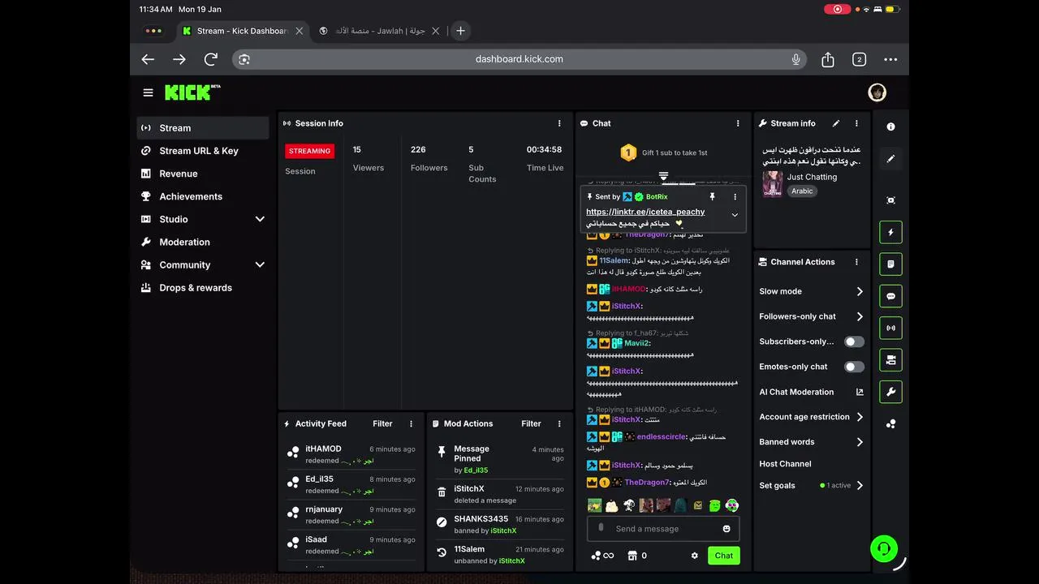Click the shop icon showing 0
This screenshot has height=584, width=1039.
[x=637, y=556]
